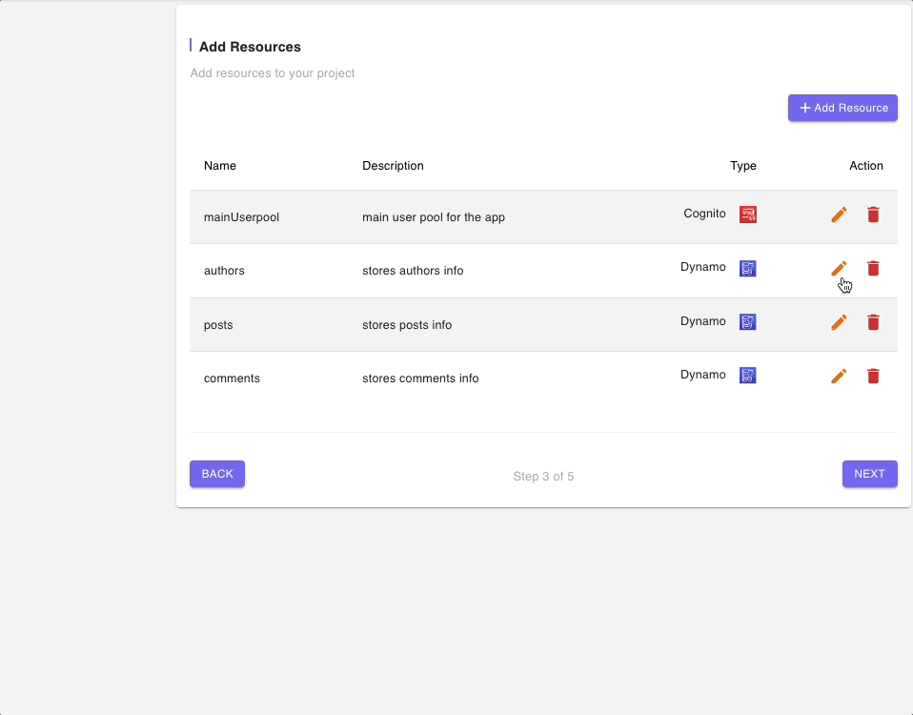The width and height of the screenshot is (913, 715).
Task: Proceed with the NEXT button
Action: pos(870,474)
